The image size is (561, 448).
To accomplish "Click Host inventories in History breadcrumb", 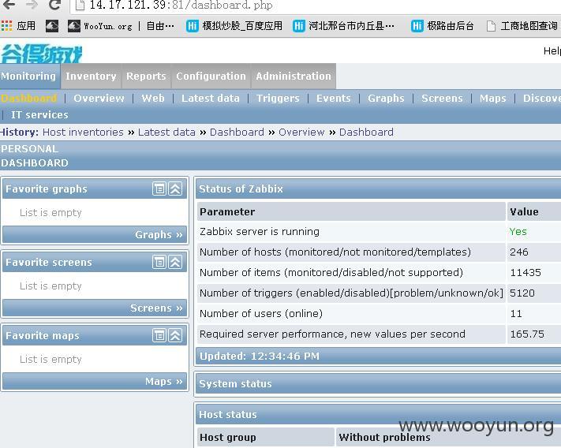I will point(83,133).
